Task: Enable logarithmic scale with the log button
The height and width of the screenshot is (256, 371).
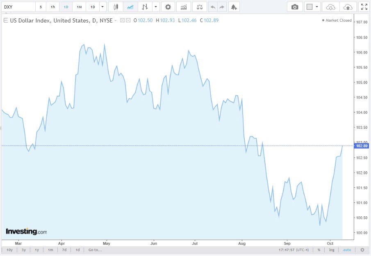Action: [331, 249]
